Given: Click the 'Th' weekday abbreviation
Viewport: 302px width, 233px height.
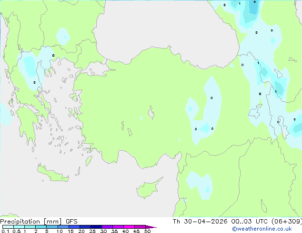Looking at the screenshot, I should coord(176,222).
